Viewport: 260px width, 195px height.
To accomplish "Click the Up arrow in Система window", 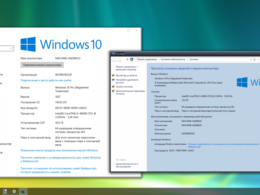I will [127, 59].
